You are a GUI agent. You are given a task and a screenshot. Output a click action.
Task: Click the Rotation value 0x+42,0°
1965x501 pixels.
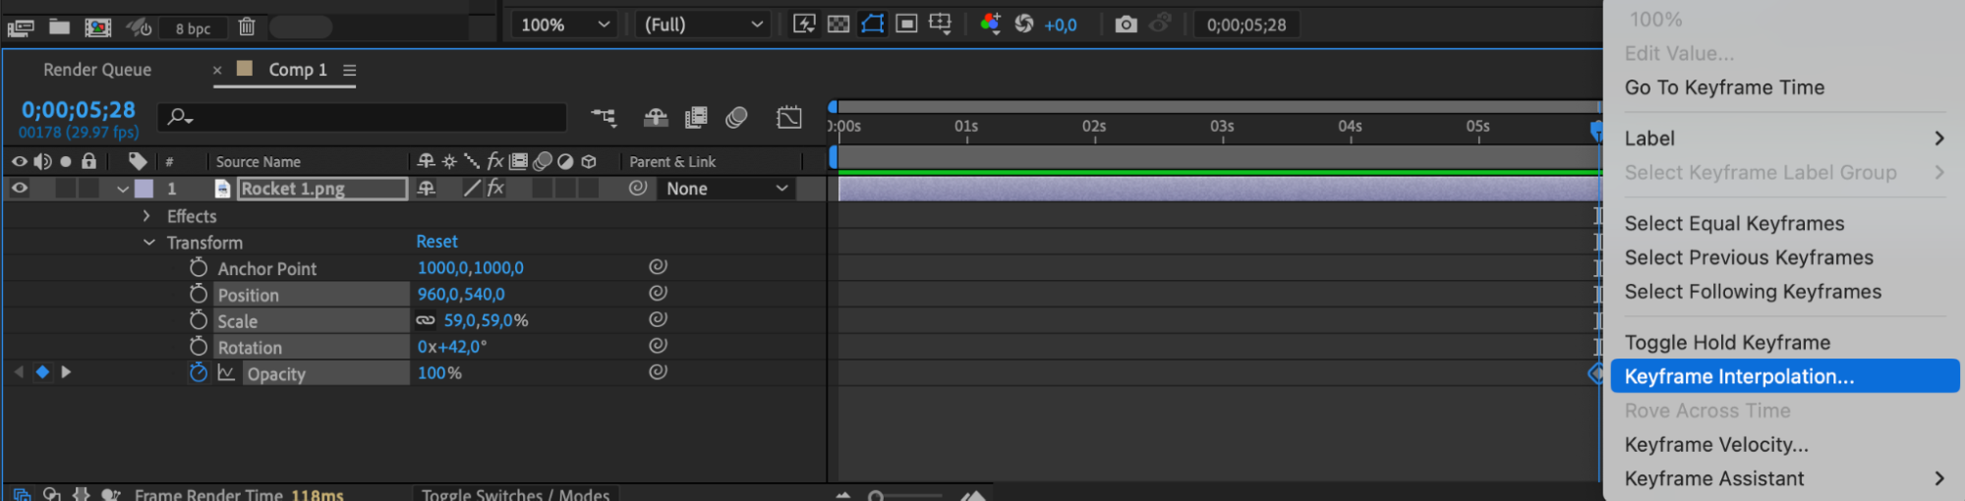pyautogui.click(x=452, y=347)
